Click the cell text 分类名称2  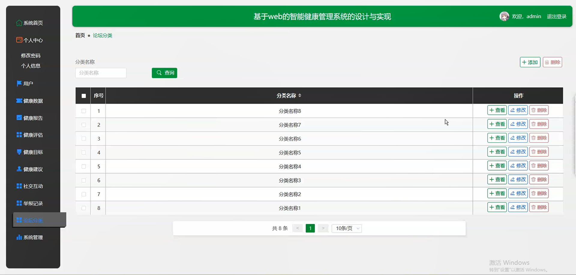click(290, 194)
